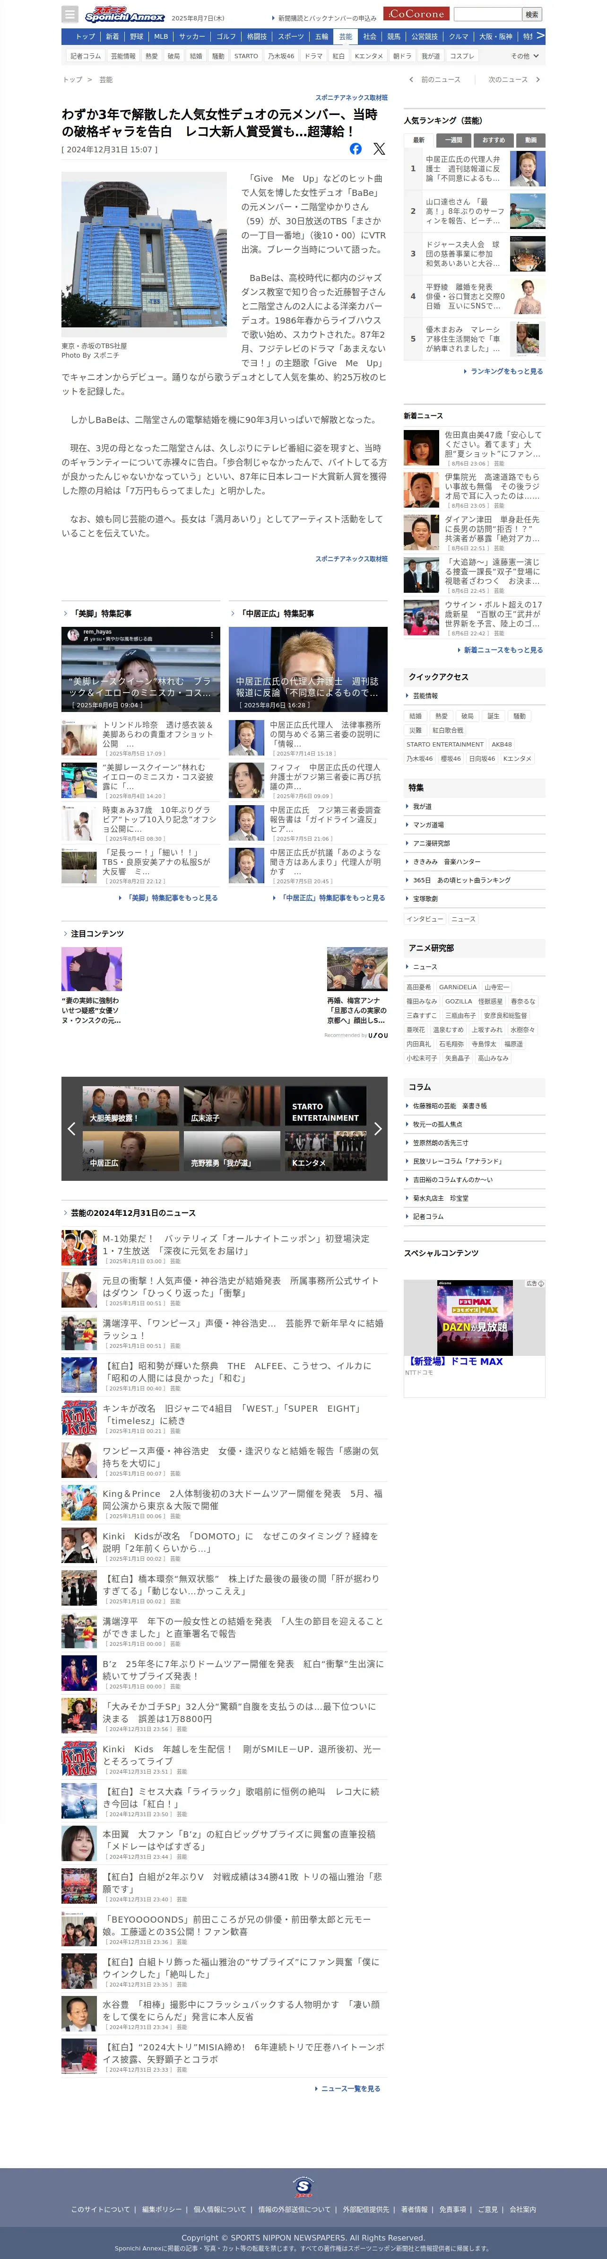Switch ranking to 動画 tab
Screen dimensions: 607x2259
click(x=531, y=141)
